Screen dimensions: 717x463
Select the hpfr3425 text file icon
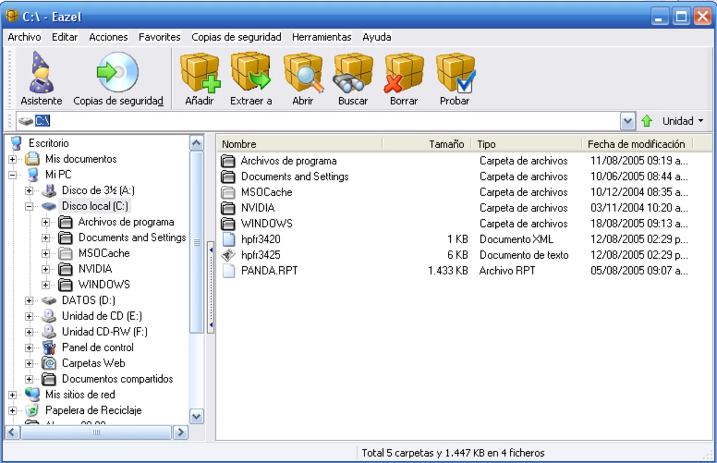tap(229, 255)
